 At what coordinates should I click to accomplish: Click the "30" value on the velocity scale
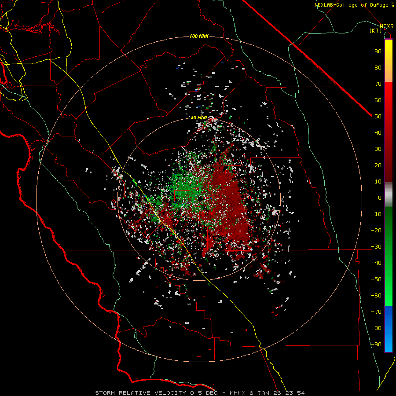[x=378, y=149]
